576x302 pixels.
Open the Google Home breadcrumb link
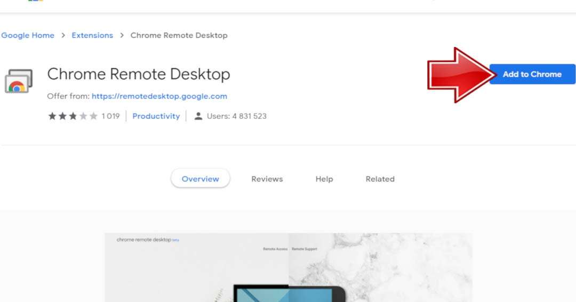tap(28, 35)
